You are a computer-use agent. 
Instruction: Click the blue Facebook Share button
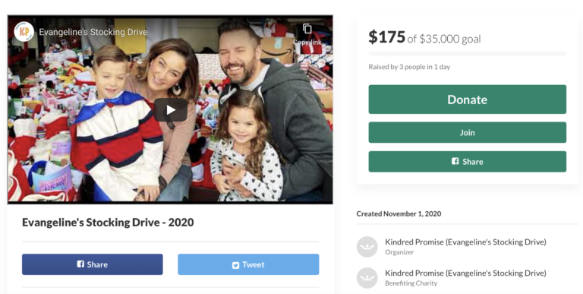(x=92, y=264)
